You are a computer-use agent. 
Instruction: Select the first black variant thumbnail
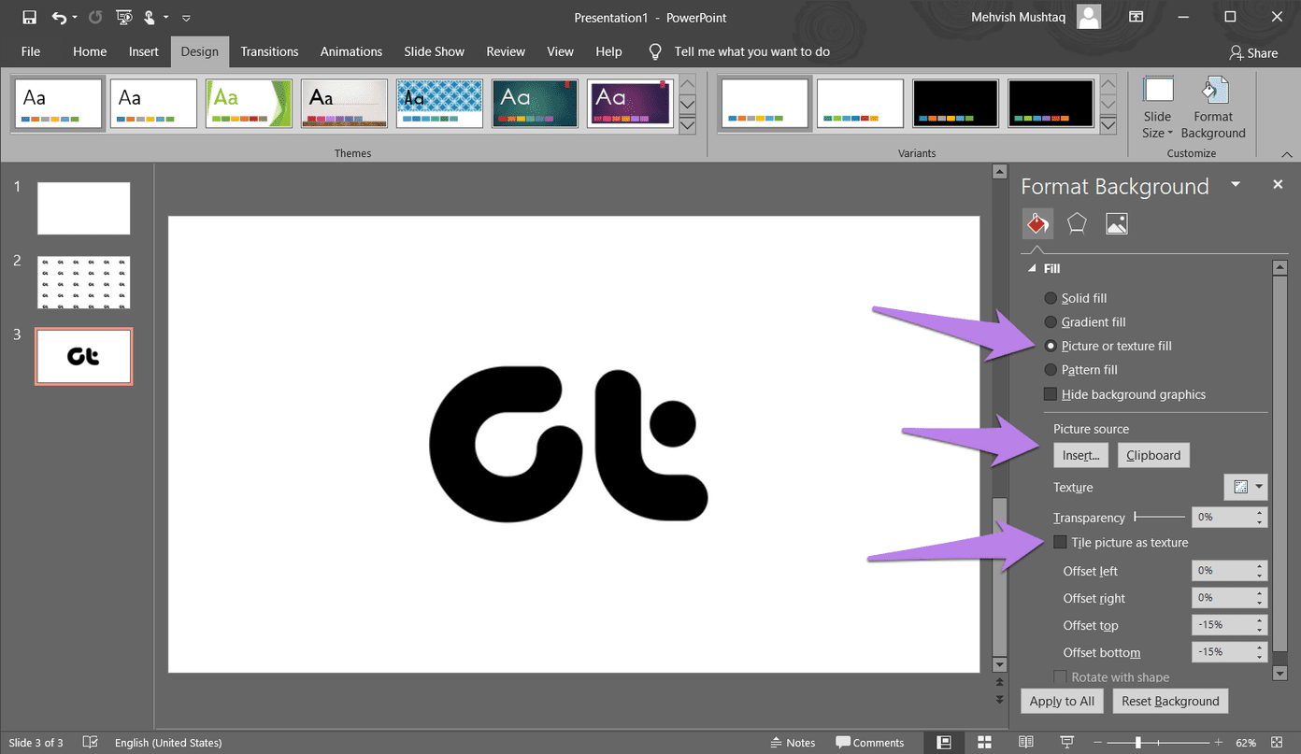tap(955, 103)
